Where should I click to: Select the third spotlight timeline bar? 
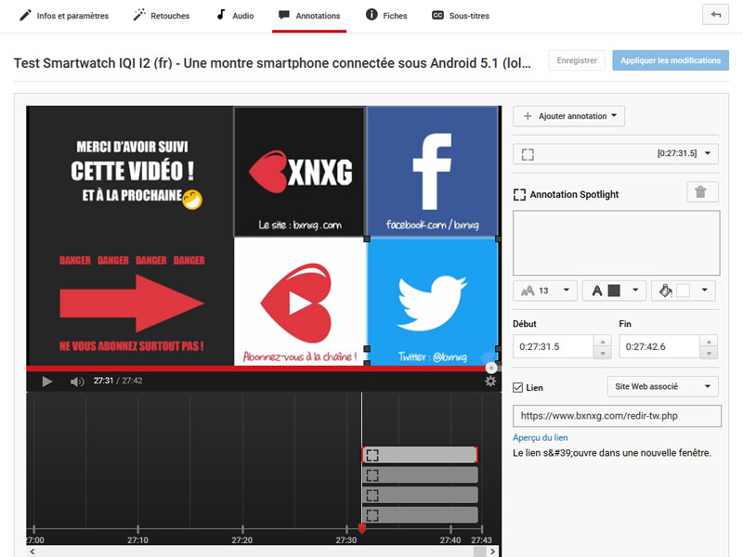tap(420, 495)
